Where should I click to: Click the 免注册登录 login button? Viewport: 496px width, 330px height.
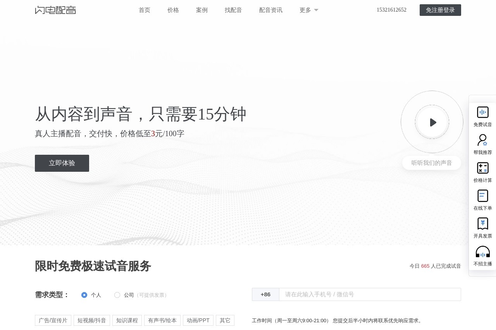click(x=440, y=10)
